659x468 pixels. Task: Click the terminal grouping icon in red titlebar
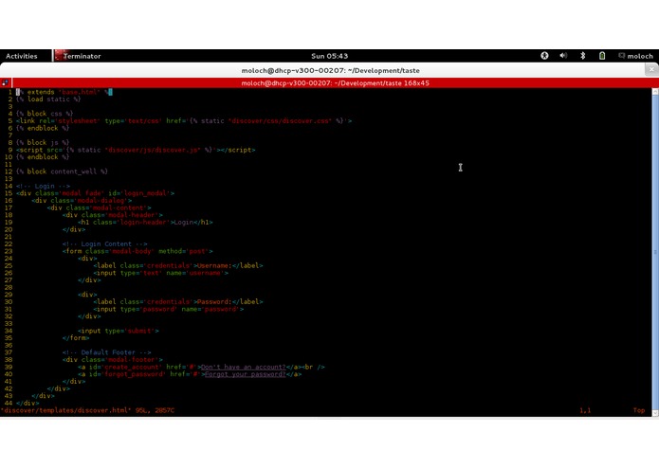pyautogui.click(x=5, y=82)
